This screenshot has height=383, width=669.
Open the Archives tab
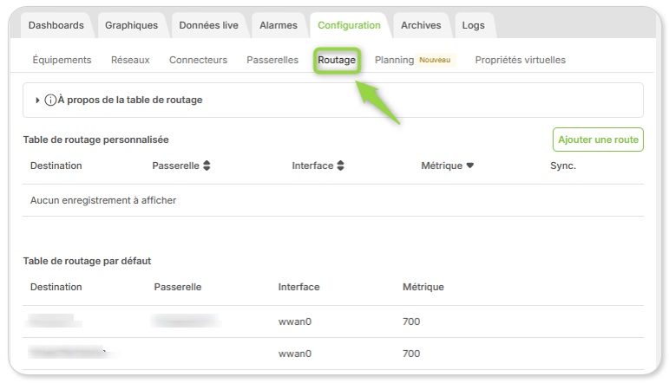click(x=421, y=25)
